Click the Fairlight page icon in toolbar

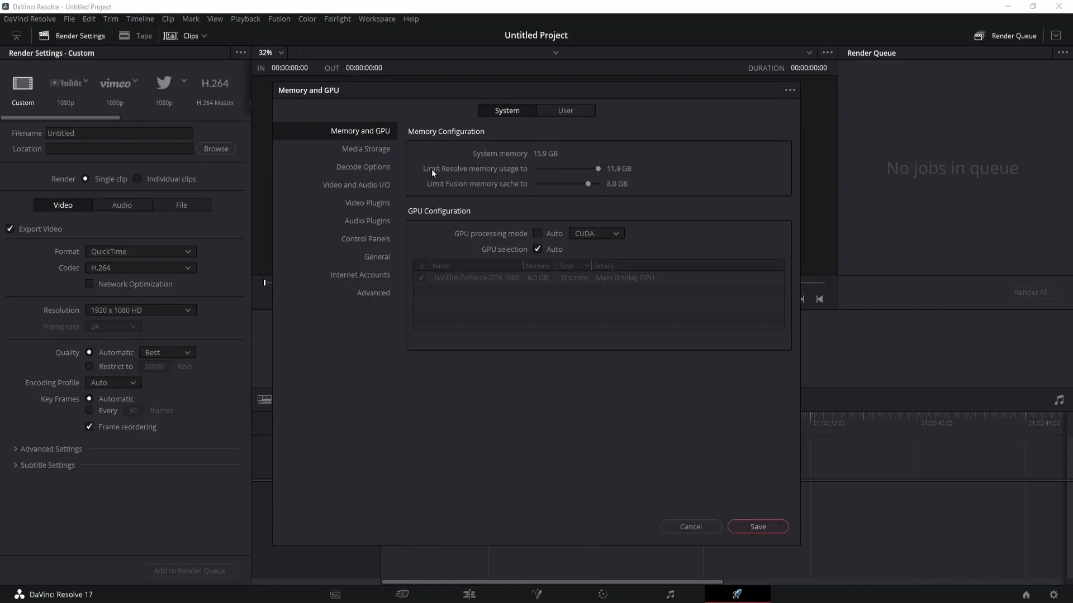click(670, 594)
